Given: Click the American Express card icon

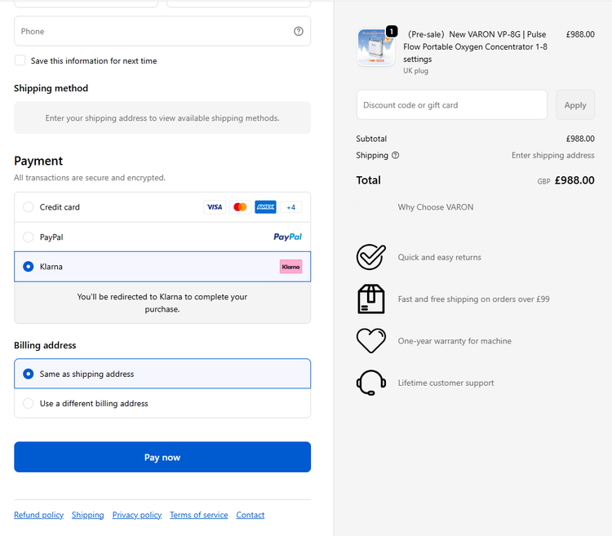Looking at the screenshot, I should 265,207.
